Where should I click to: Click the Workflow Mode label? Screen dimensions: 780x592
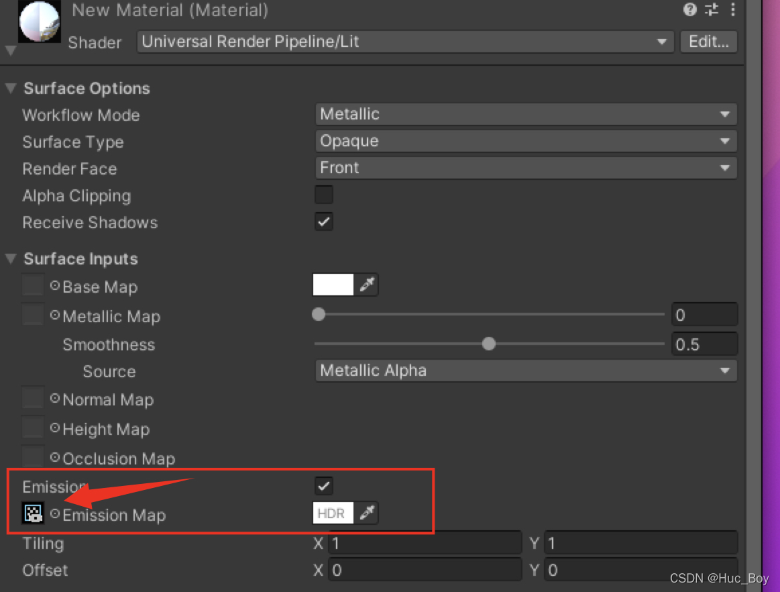click(x=81, y=115)
